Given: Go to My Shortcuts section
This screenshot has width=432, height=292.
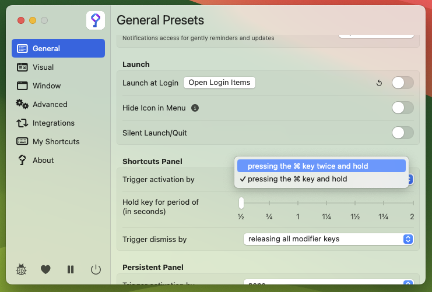Looking at the screenshot, I should pos(56,142).
